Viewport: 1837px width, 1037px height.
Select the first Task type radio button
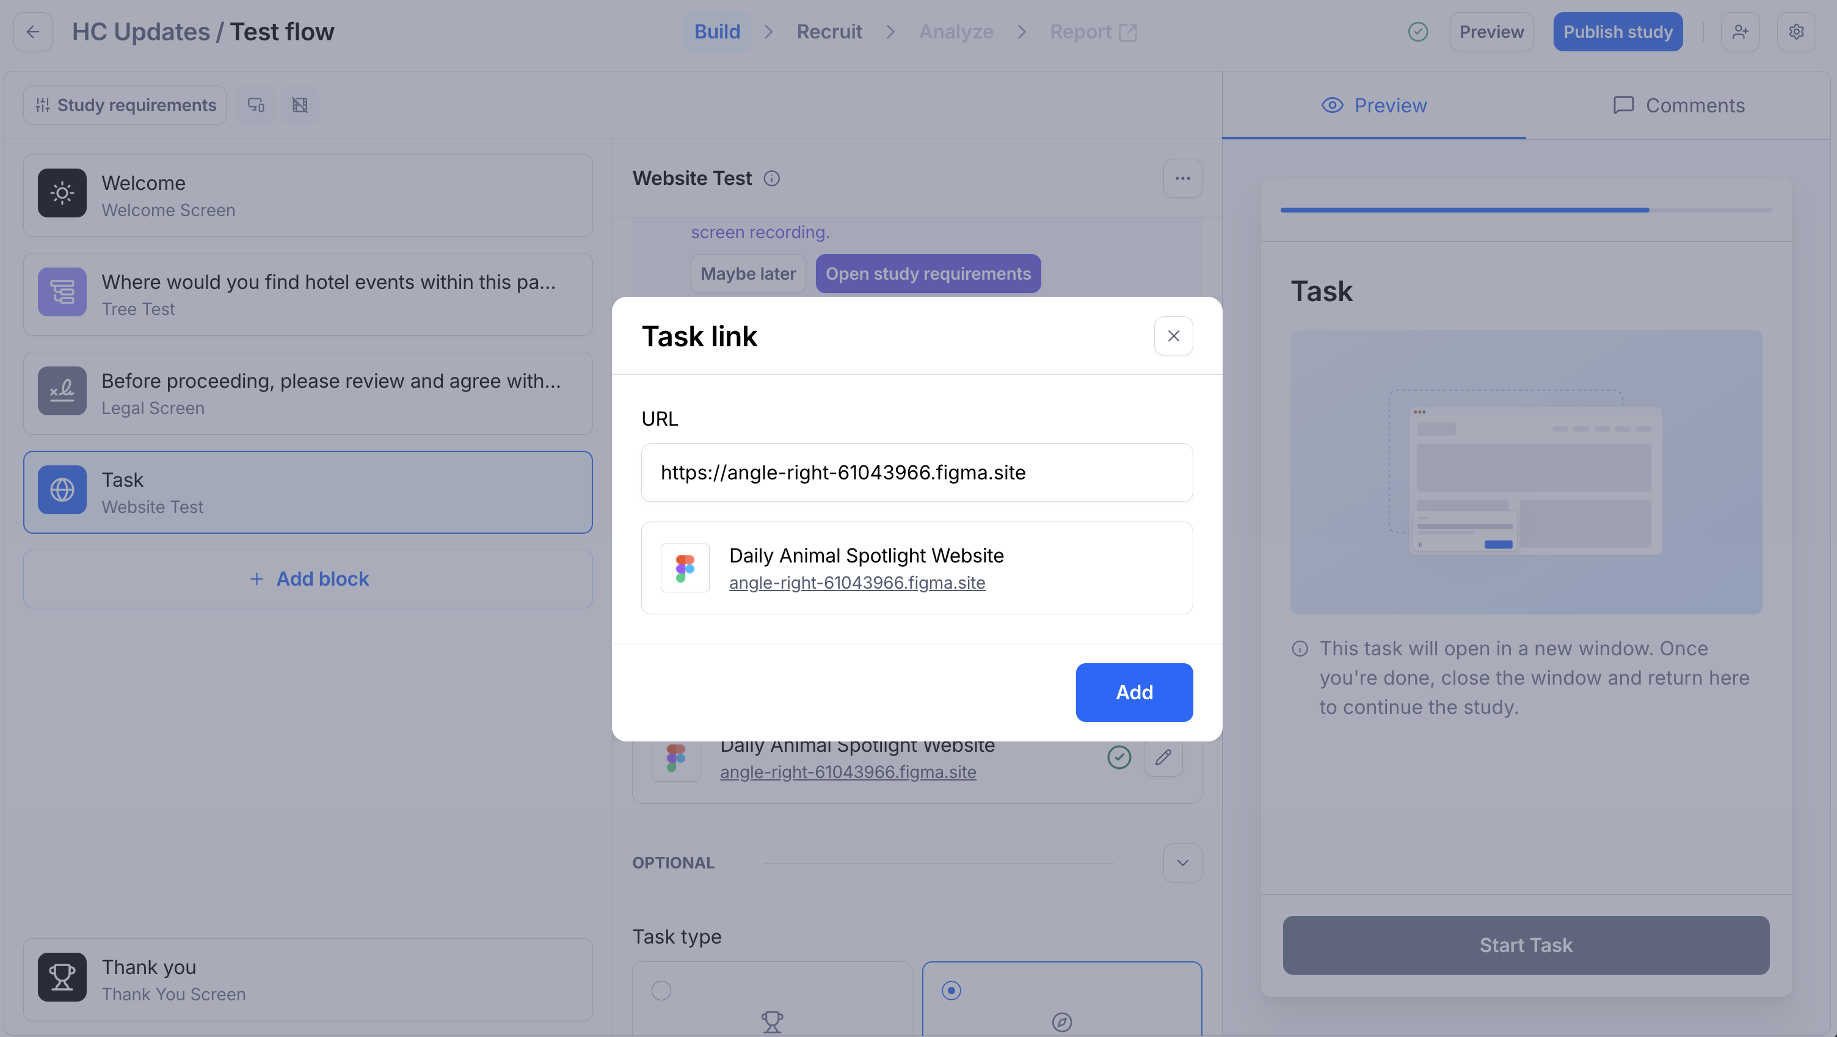coord(661,991)
